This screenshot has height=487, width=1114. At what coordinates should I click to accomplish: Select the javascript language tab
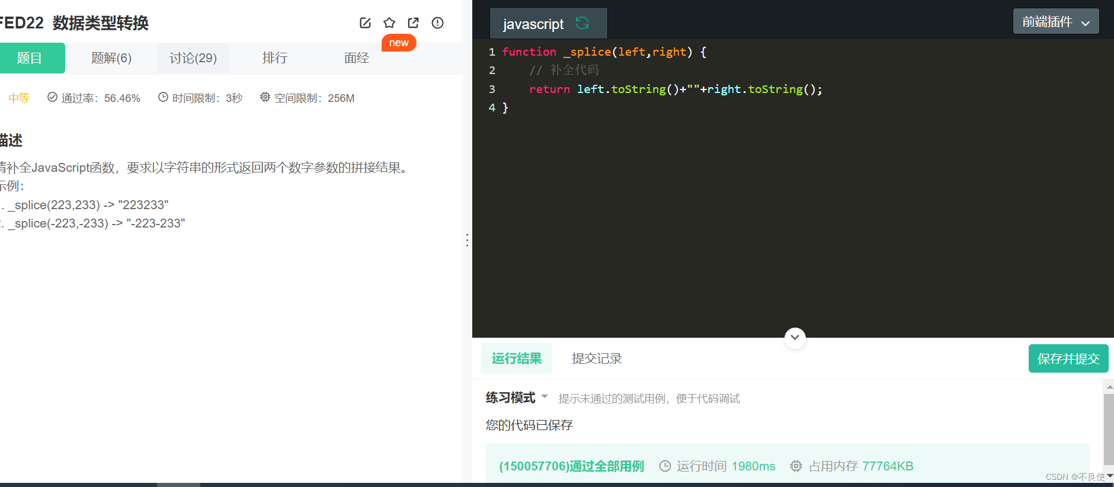pyautogui.click(x=548, y=24)
